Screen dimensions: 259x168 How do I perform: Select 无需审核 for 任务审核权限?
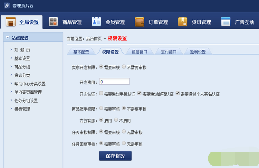124,131
